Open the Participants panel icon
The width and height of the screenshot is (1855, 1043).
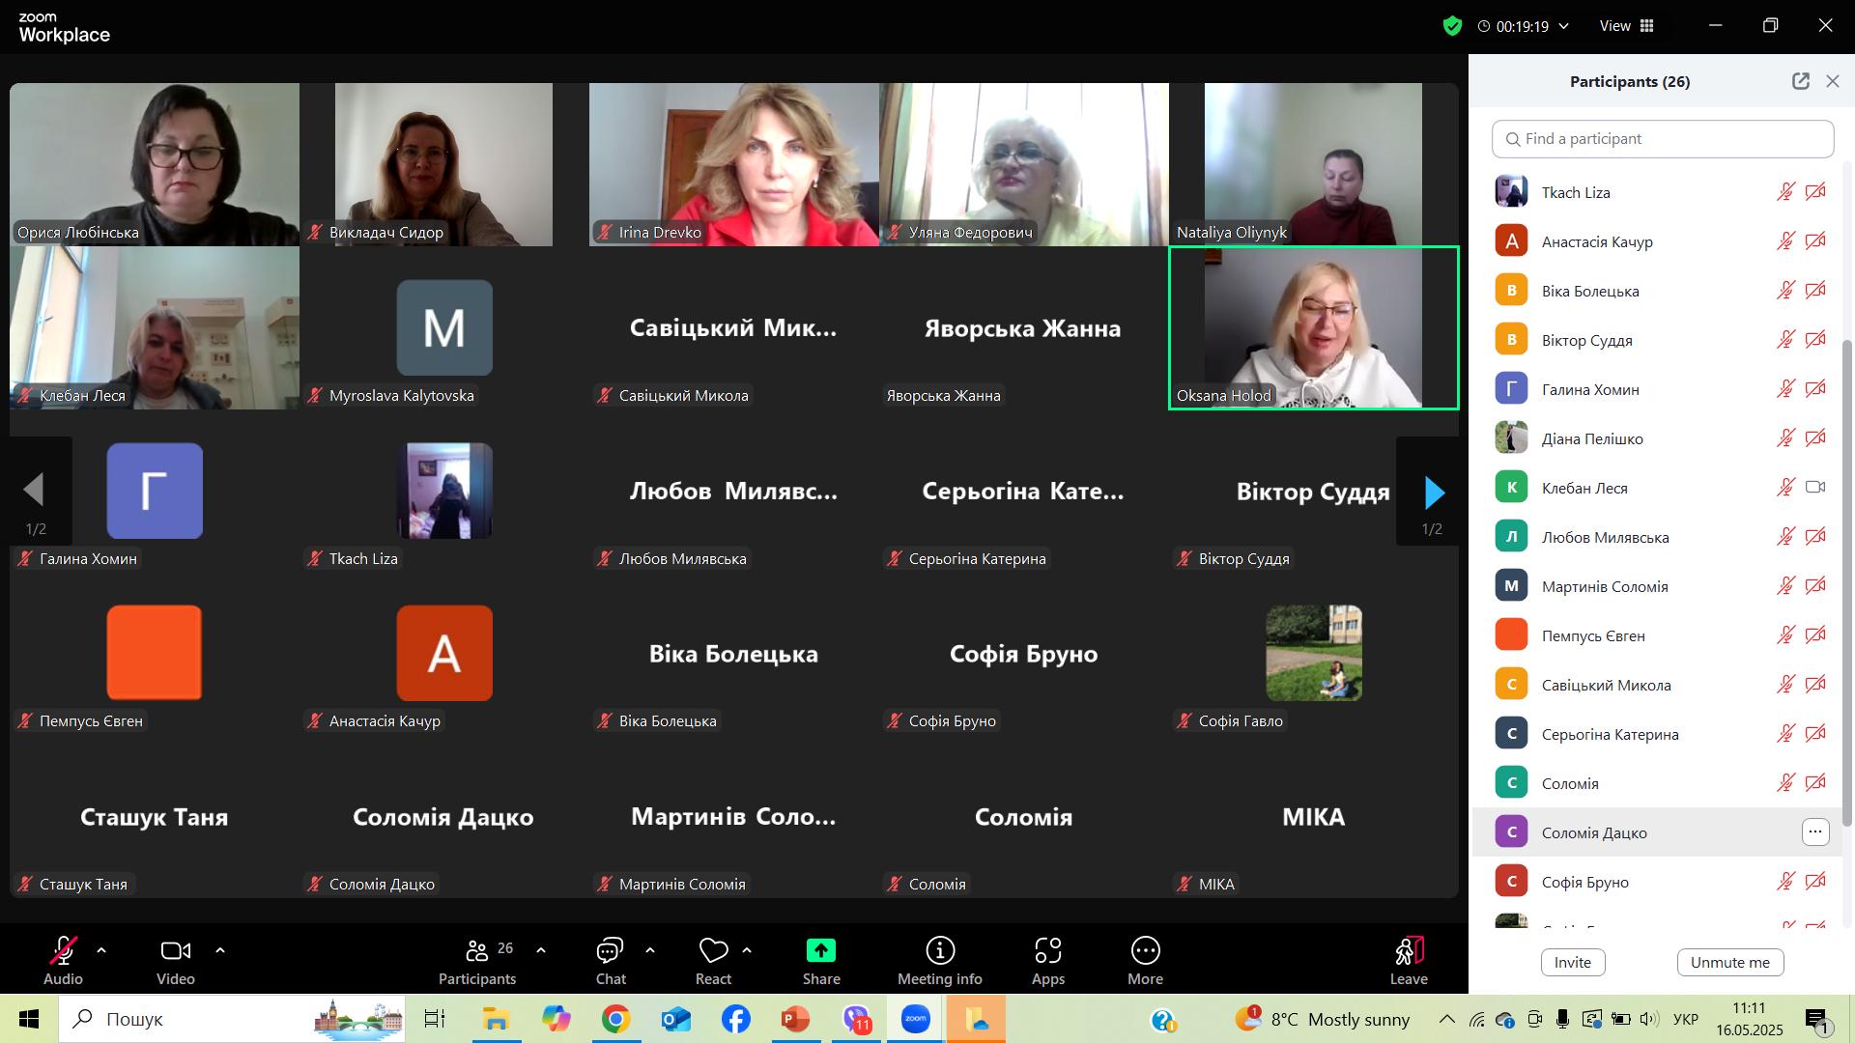coord(477,951)
